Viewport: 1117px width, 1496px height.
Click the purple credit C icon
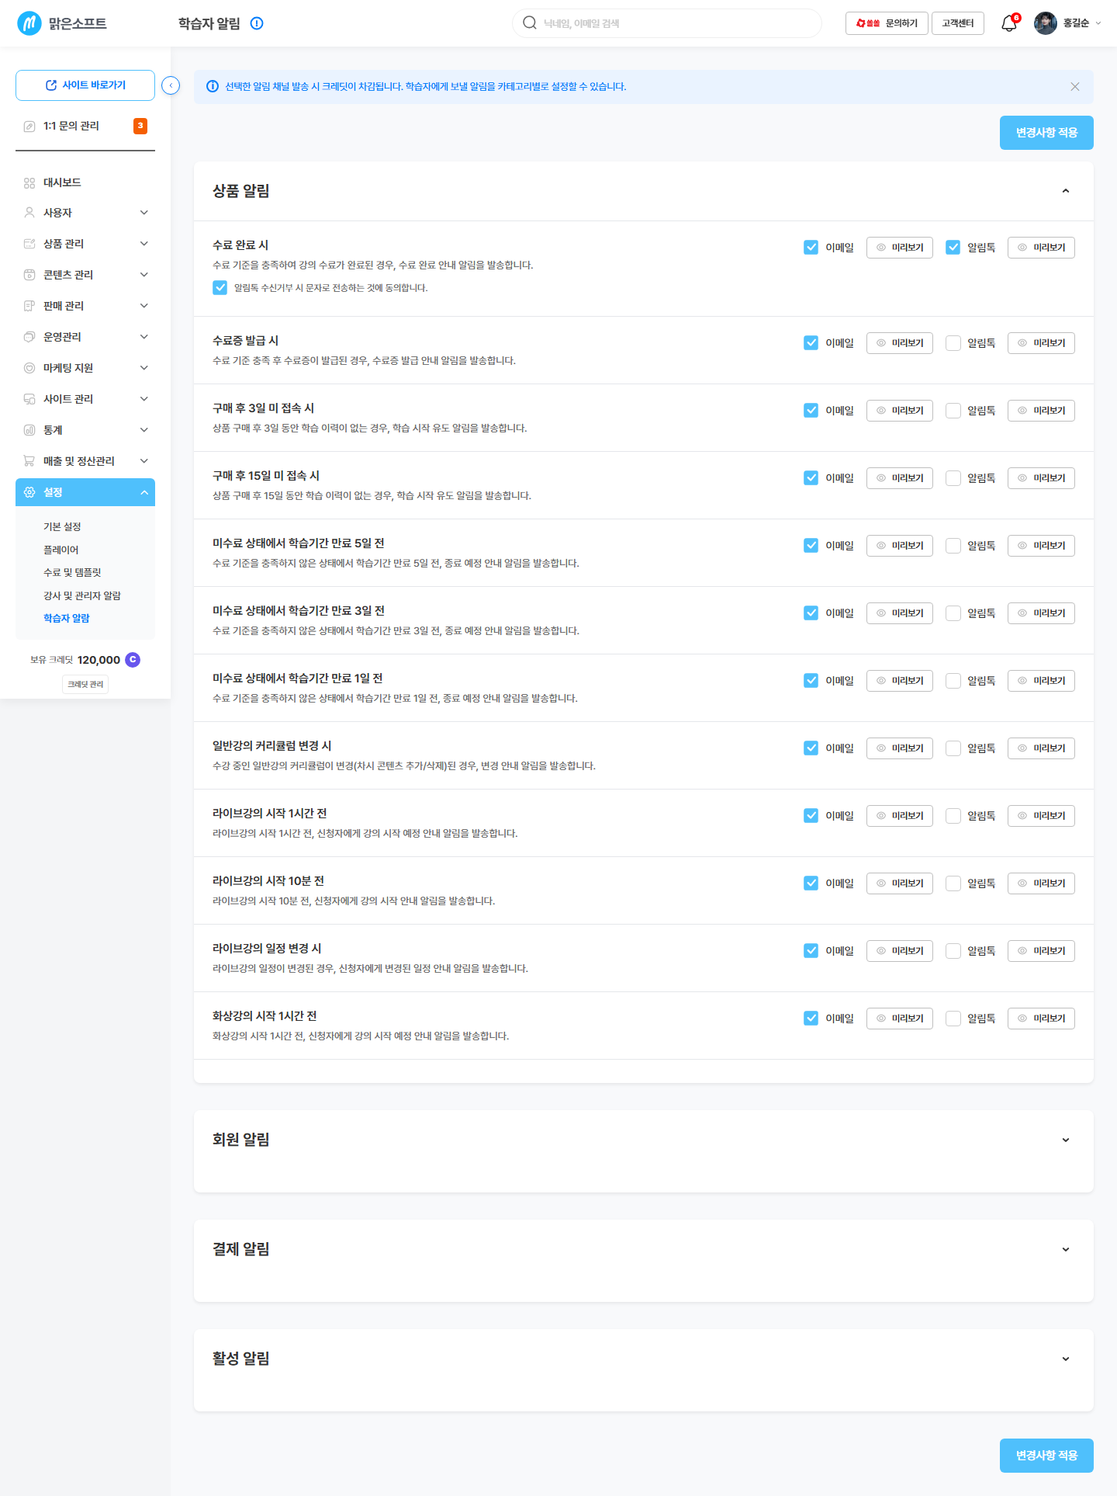pyautogui.click(x=133, y=660)
